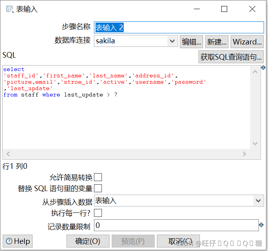Click the variable diamond icon beside record limit field
Image resolution: width=268 pixels, height=251 pixels.
click(x=261, y=225)
